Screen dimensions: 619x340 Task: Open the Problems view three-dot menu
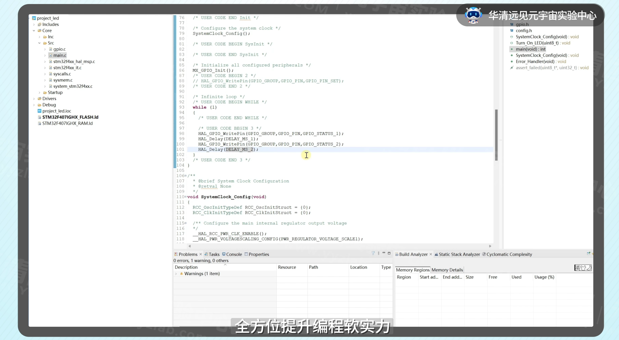pos(378,253)
